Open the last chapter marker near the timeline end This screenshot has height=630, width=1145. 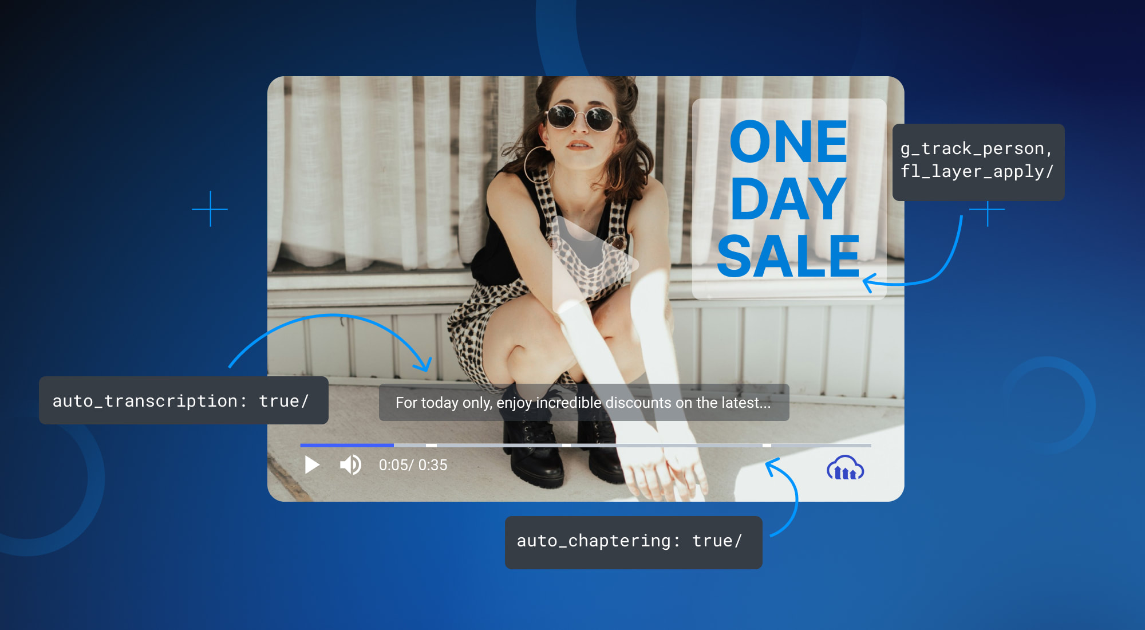767,445
